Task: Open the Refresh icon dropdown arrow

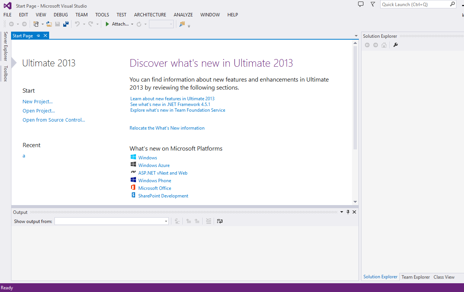Action: click(146, 24)
